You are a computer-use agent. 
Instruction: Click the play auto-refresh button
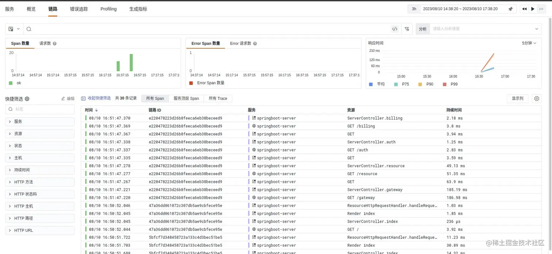click(533, 9)
